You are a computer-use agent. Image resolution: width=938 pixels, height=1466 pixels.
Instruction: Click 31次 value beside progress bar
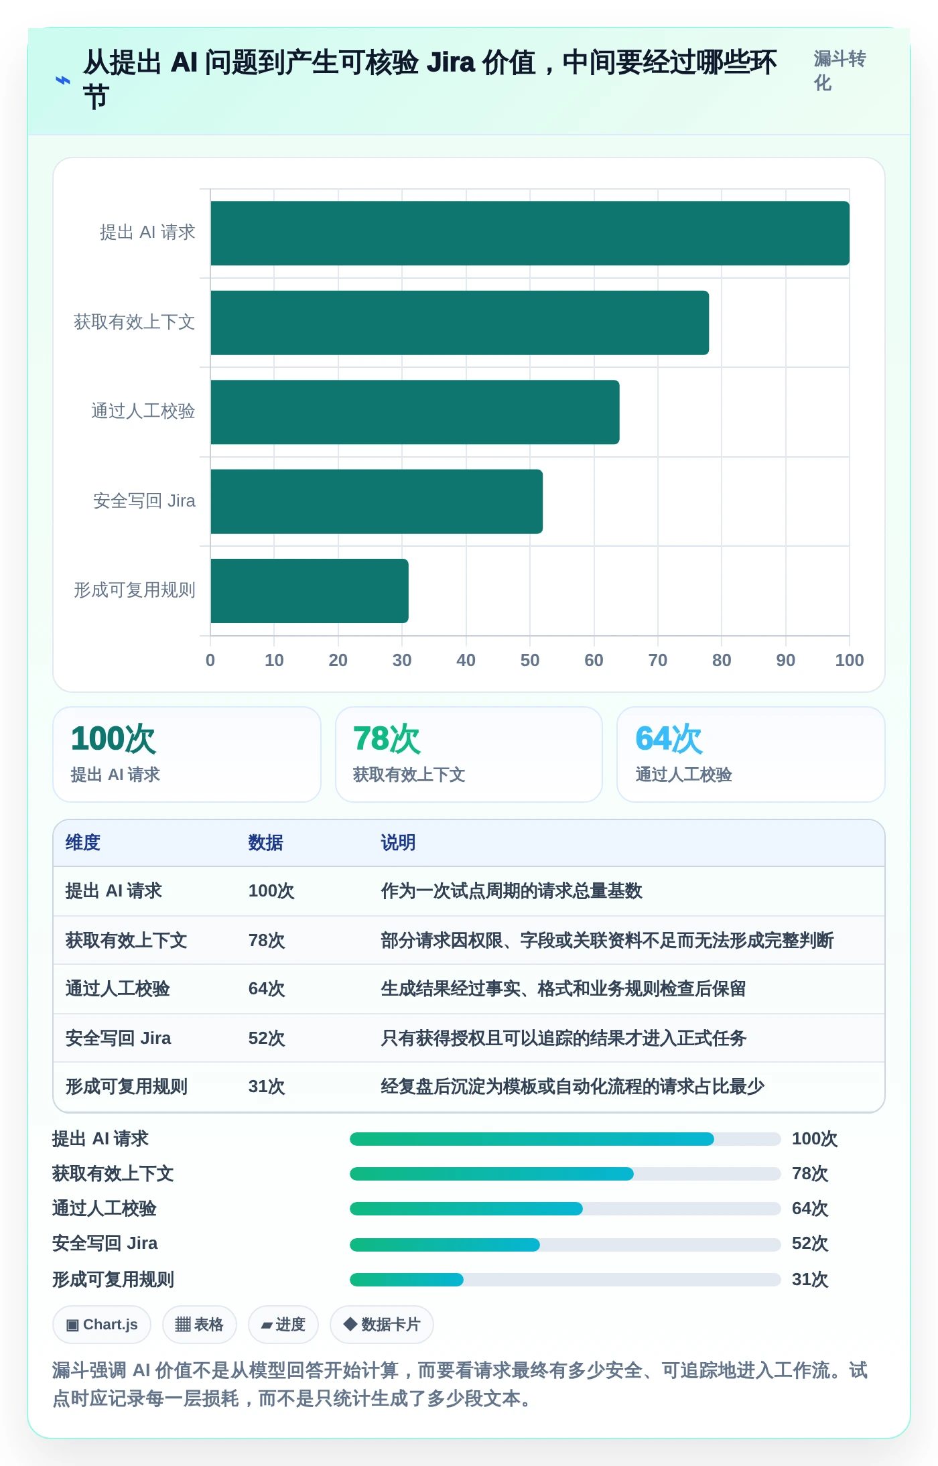click(x=810, y=1279)
